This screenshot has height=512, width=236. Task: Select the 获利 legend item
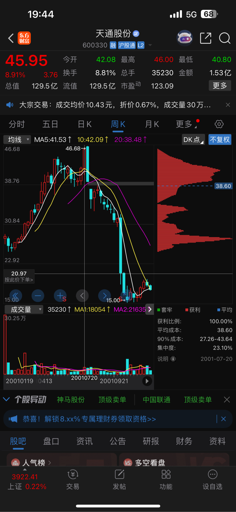click(x=193, y=310)
